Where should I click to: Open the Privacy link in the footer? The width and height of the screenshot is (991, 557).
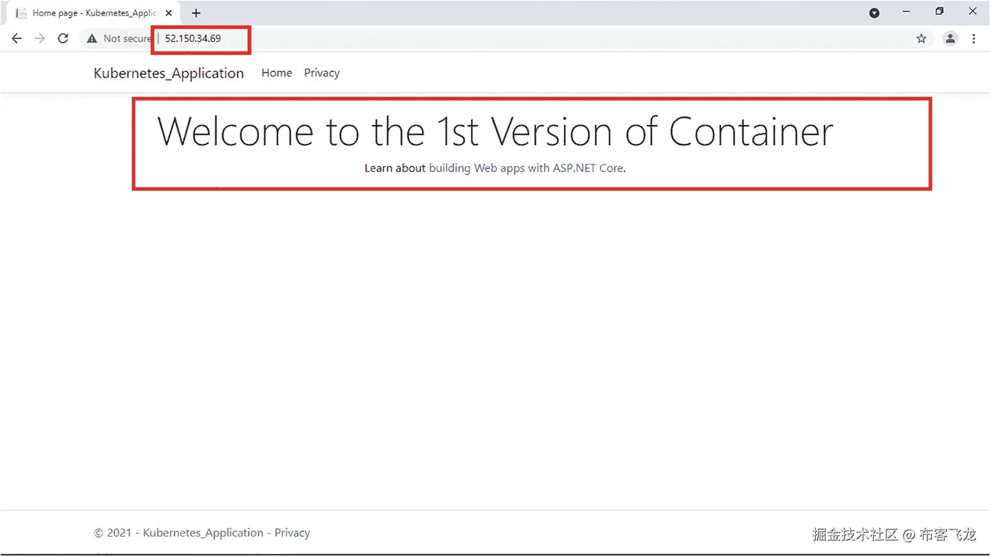pos(292,533)
